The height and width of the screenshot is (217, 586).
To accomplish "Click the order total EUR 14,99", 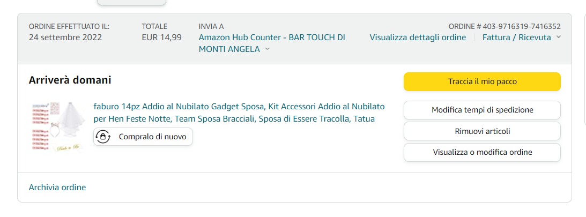I will (161, 38).
